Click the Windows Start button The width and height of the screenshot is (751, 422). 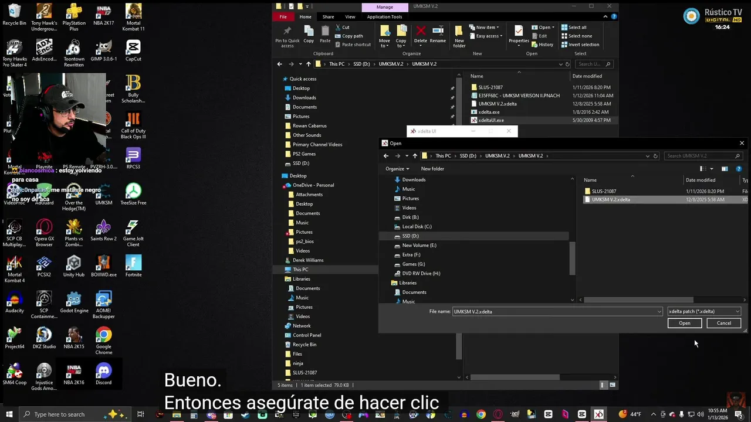point(9,414)
